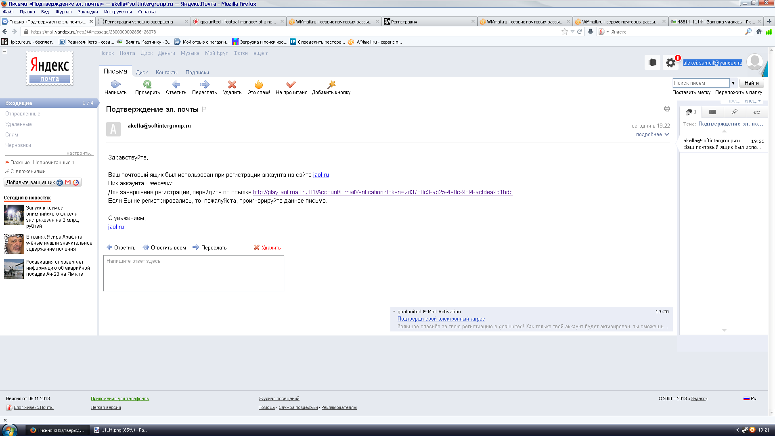Click the search magnifier in Yandex search box
The image size is (775, 436).
click(748, 31)
